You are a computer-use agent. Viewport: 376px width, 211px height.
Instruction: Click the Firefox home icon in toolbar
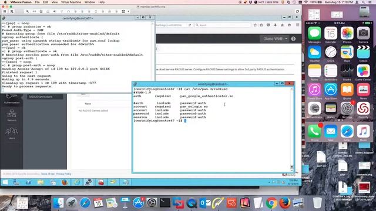pyautogui.click(x=282, y=25)
